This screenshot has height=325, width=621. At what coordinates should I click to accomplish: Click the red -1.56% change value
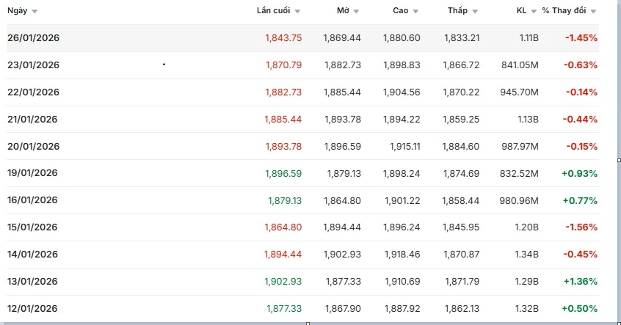[x=581, y=227]
